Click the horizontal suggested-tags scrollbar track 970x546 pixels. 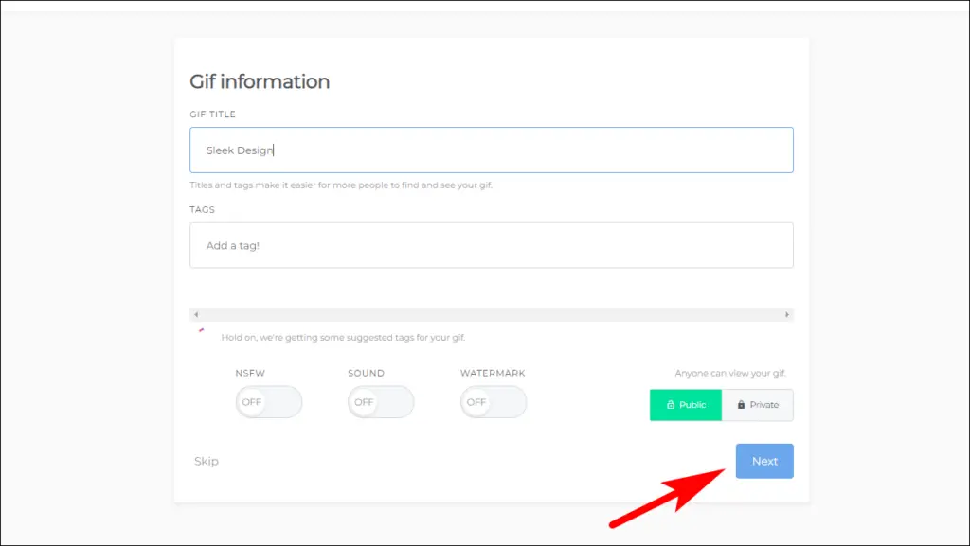tap(492, 314)
